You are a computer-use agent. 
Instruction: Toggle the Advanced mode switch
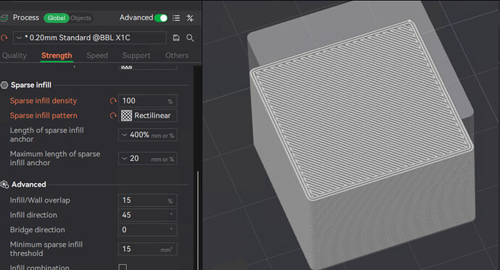coord(161,18)
